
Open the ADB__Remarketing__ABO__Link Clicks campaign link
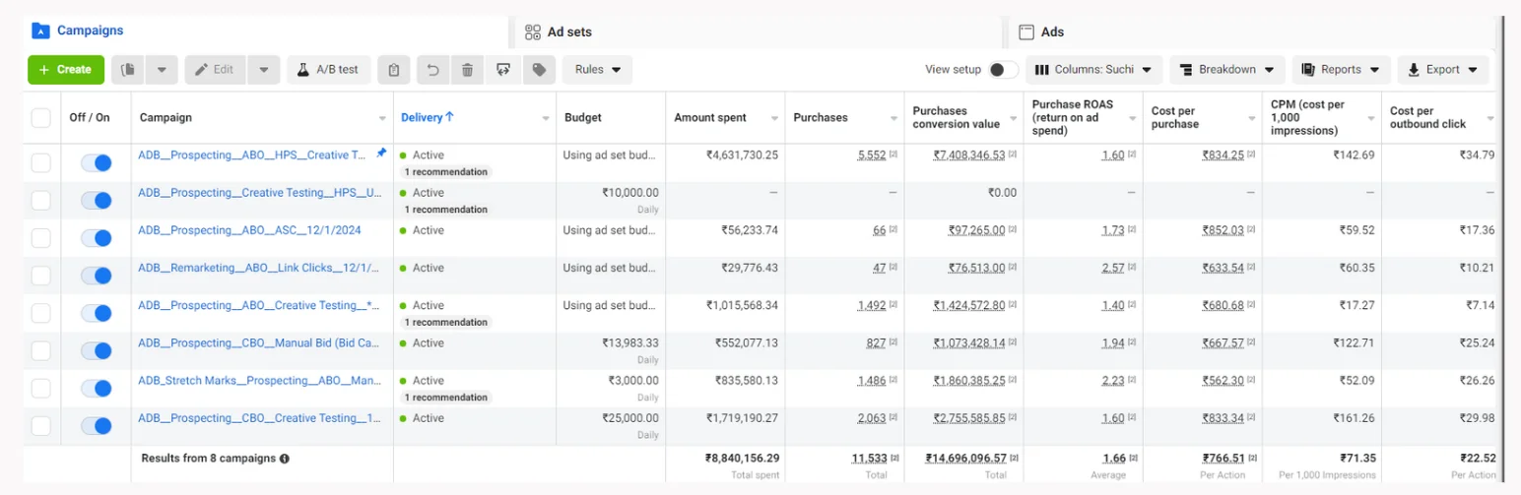258,268
